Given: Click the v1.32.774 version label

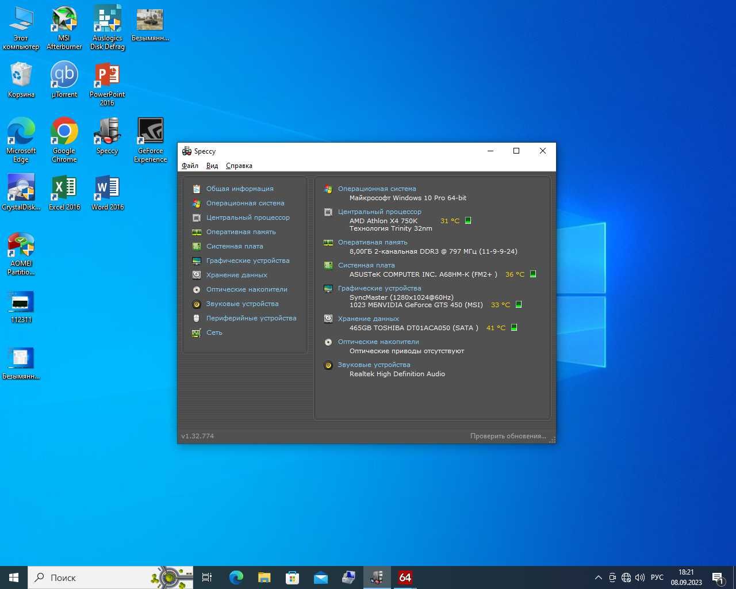Looking at the screenshot, I should (x=197, y=436).
